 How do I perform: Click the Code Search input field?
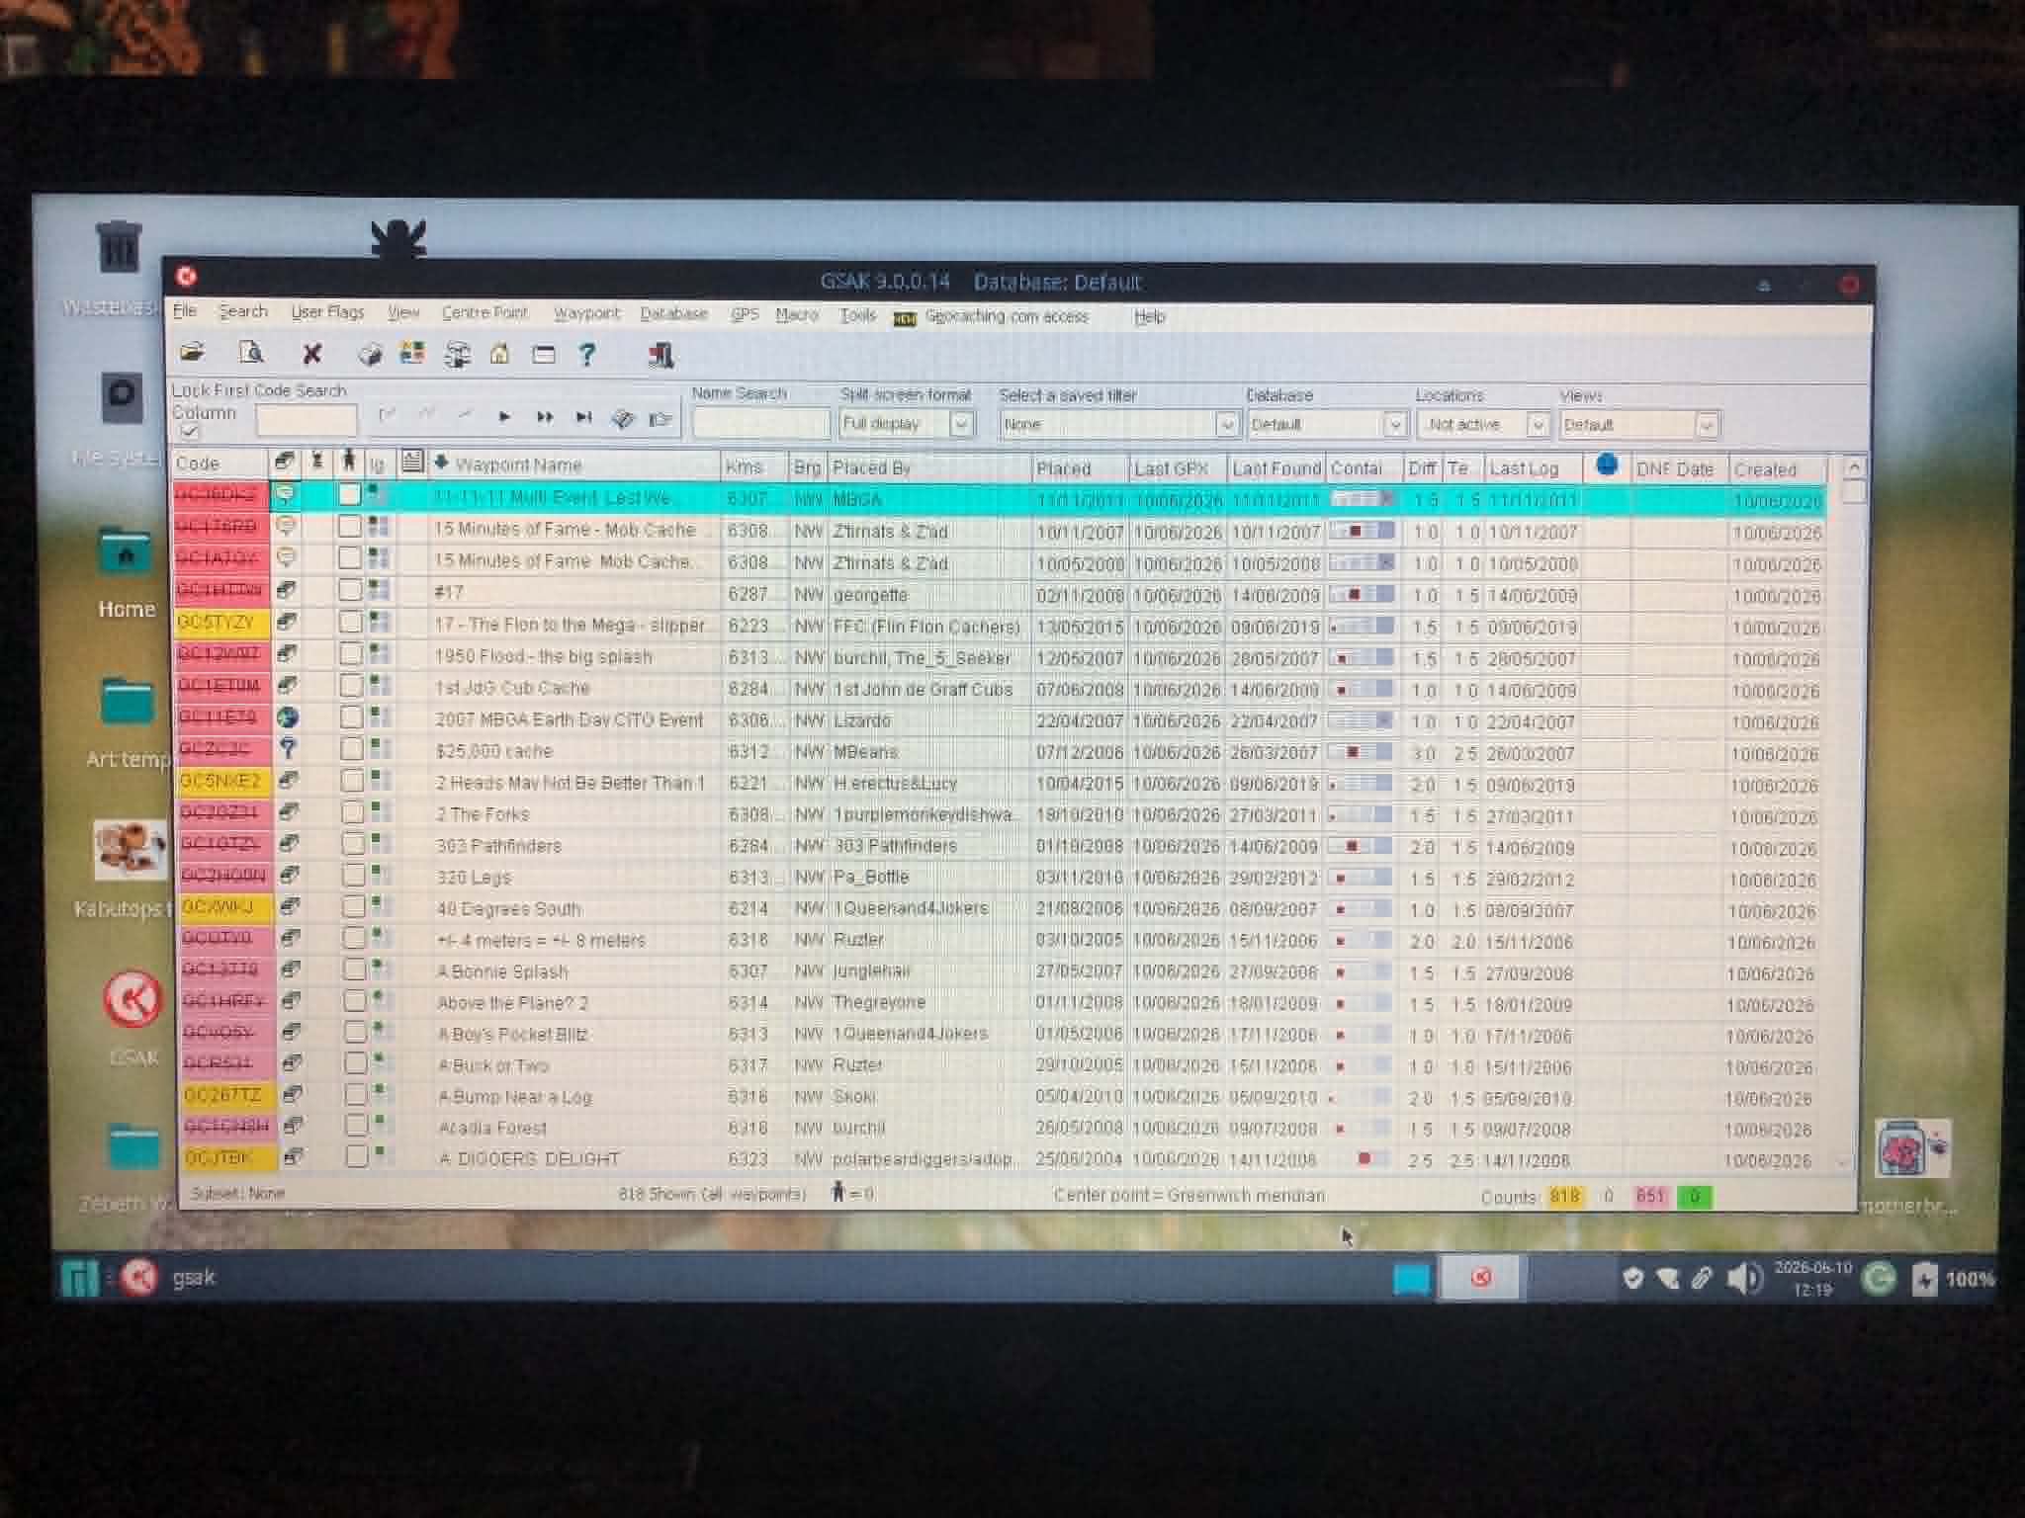tap(306, 420)
